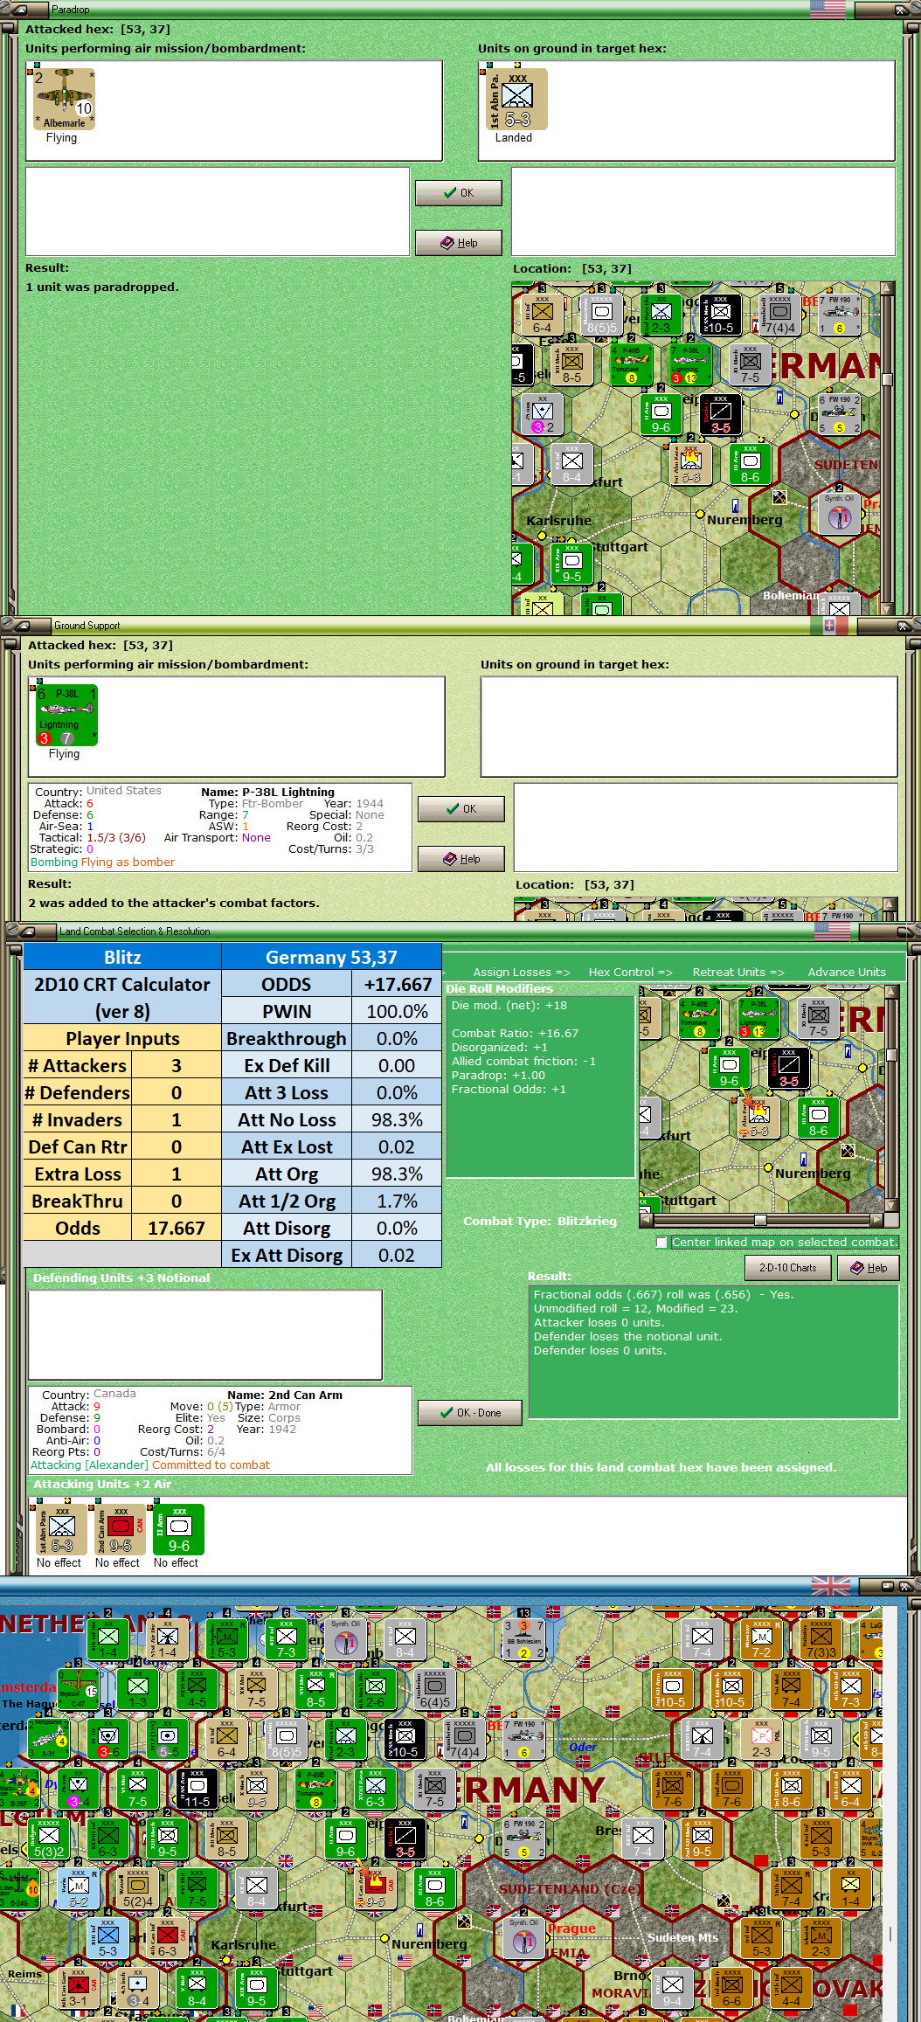This screenshot has width=921, height=2022.
Task: Click the III Arm 8-6 counter on Land Combat map
Action: (818, 1118)
